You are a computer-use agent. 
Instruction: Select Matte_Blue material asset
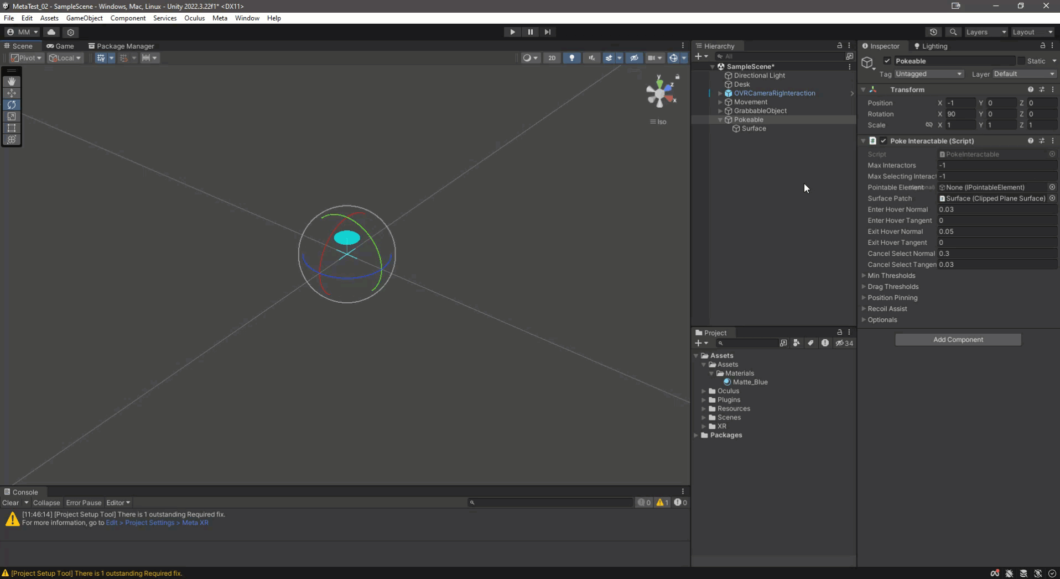tap(750, 382)
